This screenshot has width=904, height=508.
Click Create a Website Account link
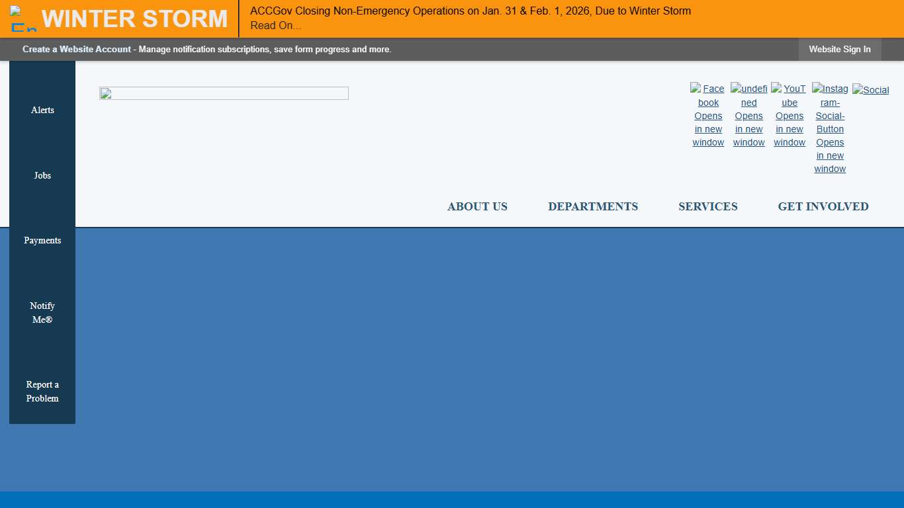point(77,49)
